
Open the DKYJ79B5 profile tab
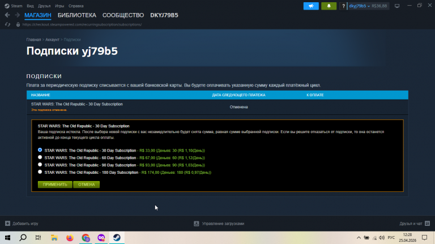point(164,15)
